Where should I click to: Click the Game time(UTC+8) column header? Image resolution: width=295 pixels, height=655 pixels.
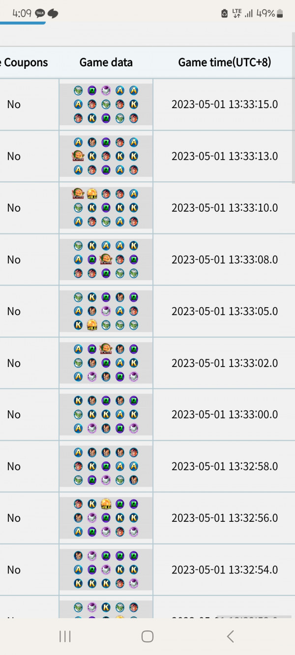click(224, 62)
